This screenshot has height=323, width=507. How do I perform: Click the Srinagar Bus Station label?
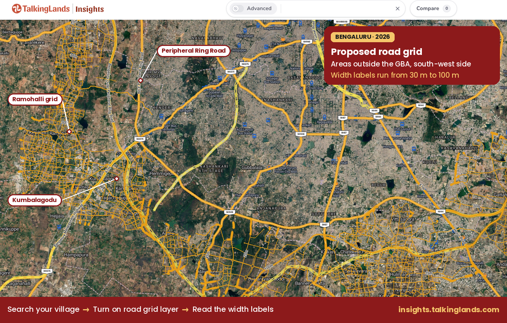coord(273,80)
